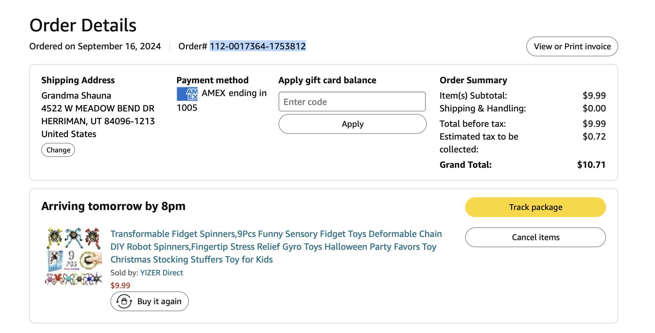Visit the YIZER Direct seller page

162,273
